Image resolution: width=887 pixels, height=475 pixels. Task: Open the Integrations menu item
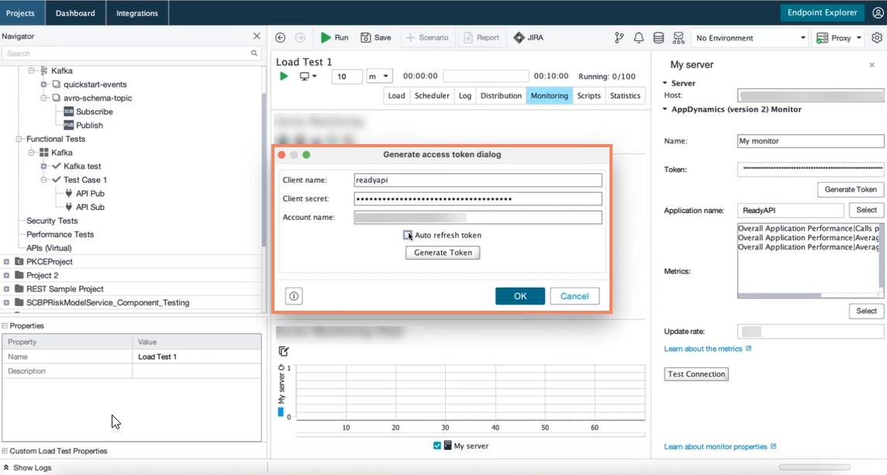tap(136, 12)
